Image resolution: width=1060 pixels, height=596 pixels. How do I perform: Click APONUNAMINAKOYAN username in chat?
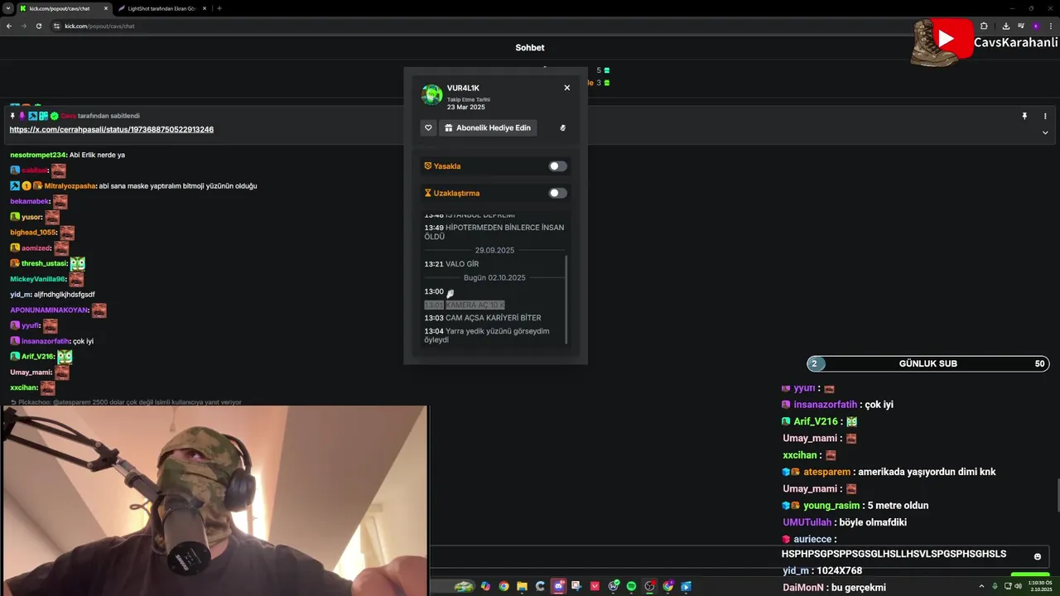[49, 310]
